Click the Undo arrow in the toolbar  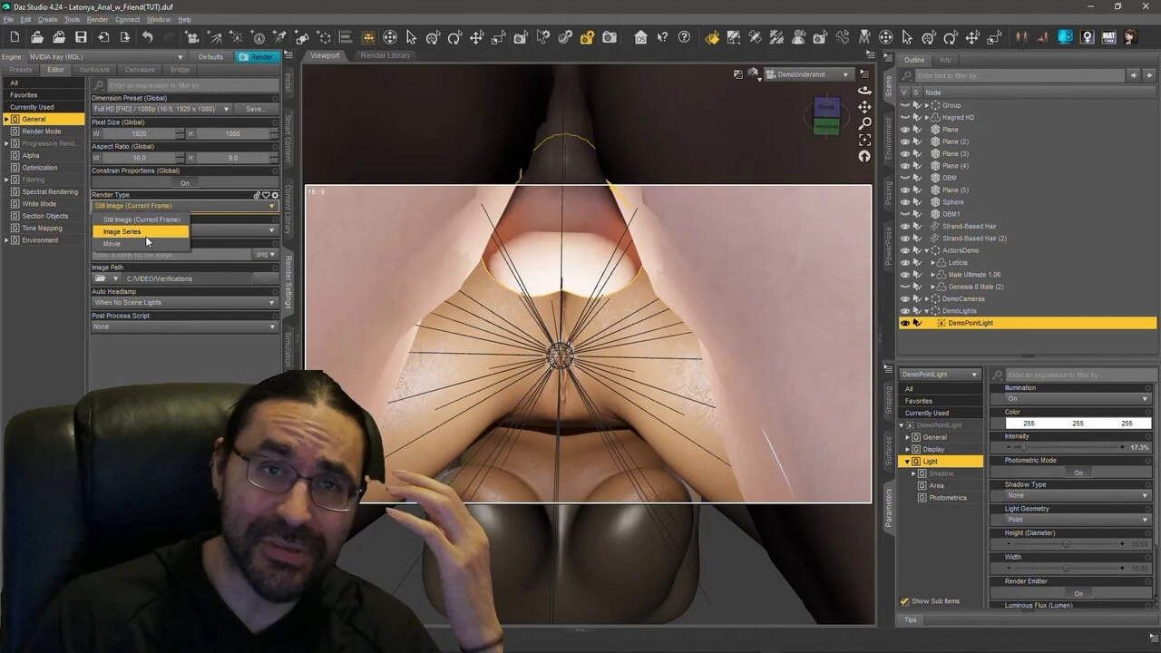147,37
